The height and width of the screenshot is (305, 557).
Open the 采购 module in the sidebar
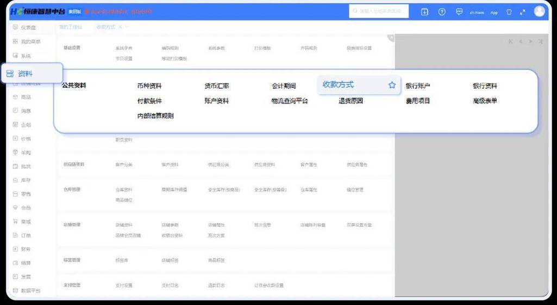coord(22,152)
